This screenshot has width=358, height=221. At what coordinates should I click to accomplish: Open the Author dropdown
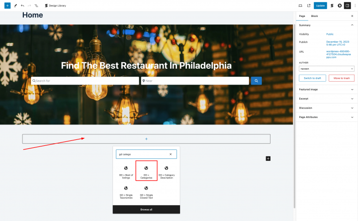tap(327, 69)
